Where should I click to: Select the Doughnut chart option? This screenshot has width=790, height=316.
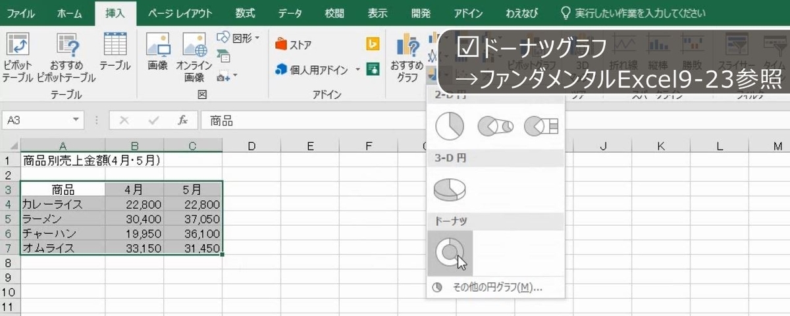[450, 252]
